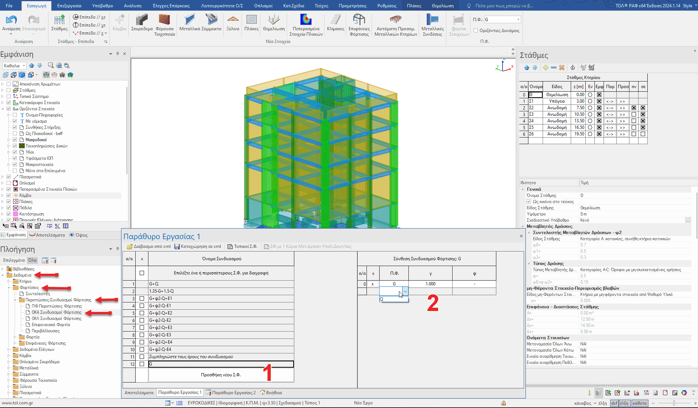
Task: Open the Πεπερασμένα Στοιχεία Πλακών tool
Action: pyautogui.click(x=306, y=20)
